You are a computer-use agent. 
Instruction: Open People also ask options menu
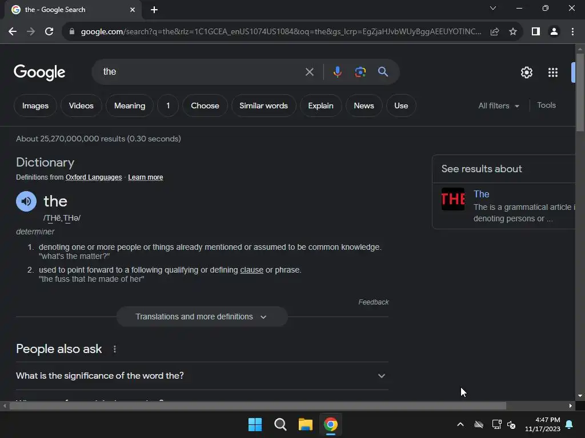(x=114, y=349)
